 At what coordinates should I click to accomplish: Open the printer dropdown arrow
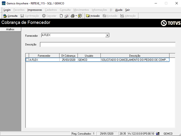pyautogui.click(x=76, y=16)
